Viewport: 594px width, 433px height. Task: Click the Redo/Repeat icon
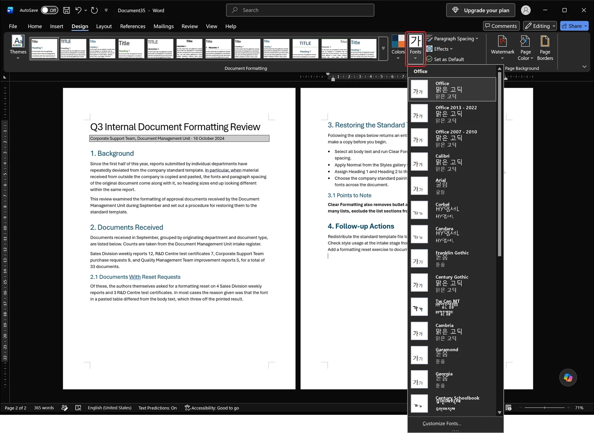pyautogui.click(x=94, y=10)
